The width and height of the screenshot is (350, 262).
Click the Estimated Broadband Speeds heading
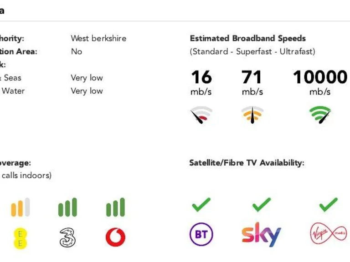[x=247, y=39]
